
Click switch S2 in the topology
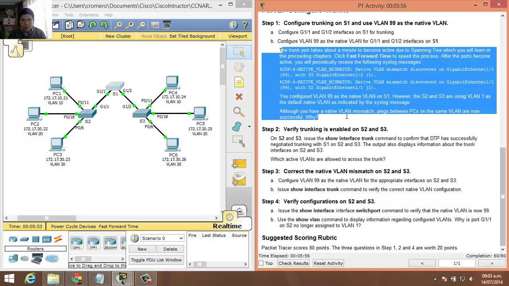[x=87, y=114]
